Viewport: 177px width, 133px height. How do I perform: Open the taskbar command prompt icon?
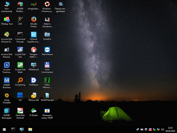pyautogui.click(x=13, y=129)
